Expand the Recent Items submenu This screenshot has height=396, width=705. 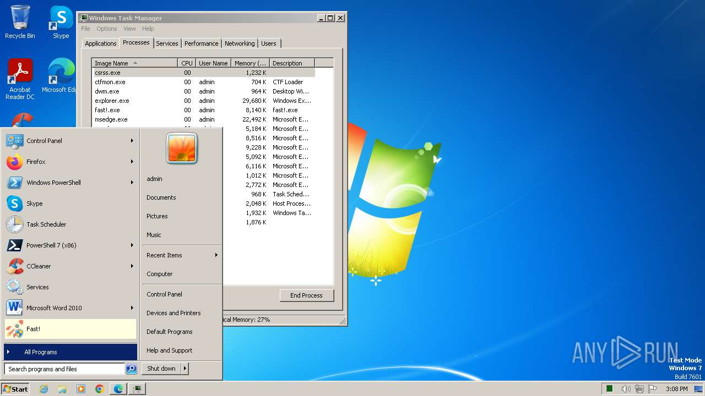pyautogui.click(x=182, y=255)
